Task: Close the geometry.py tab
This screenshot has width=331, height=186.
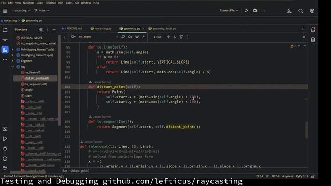Action: [x=143, y=29]
